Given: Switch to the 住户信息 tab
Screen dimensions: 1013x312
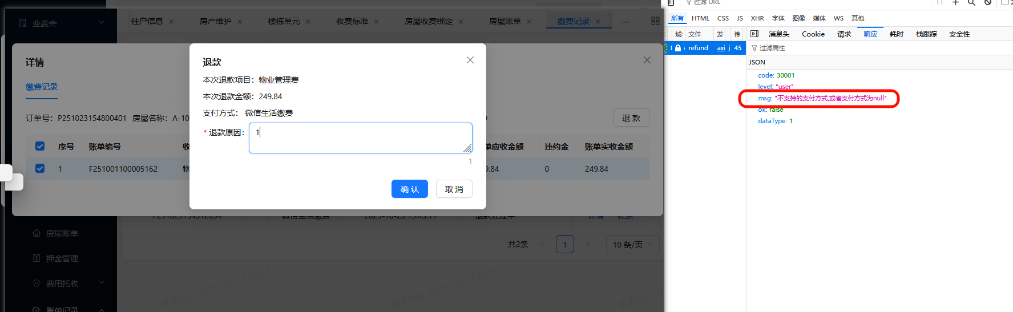Looking at the screenshot, I should point(147,21).
